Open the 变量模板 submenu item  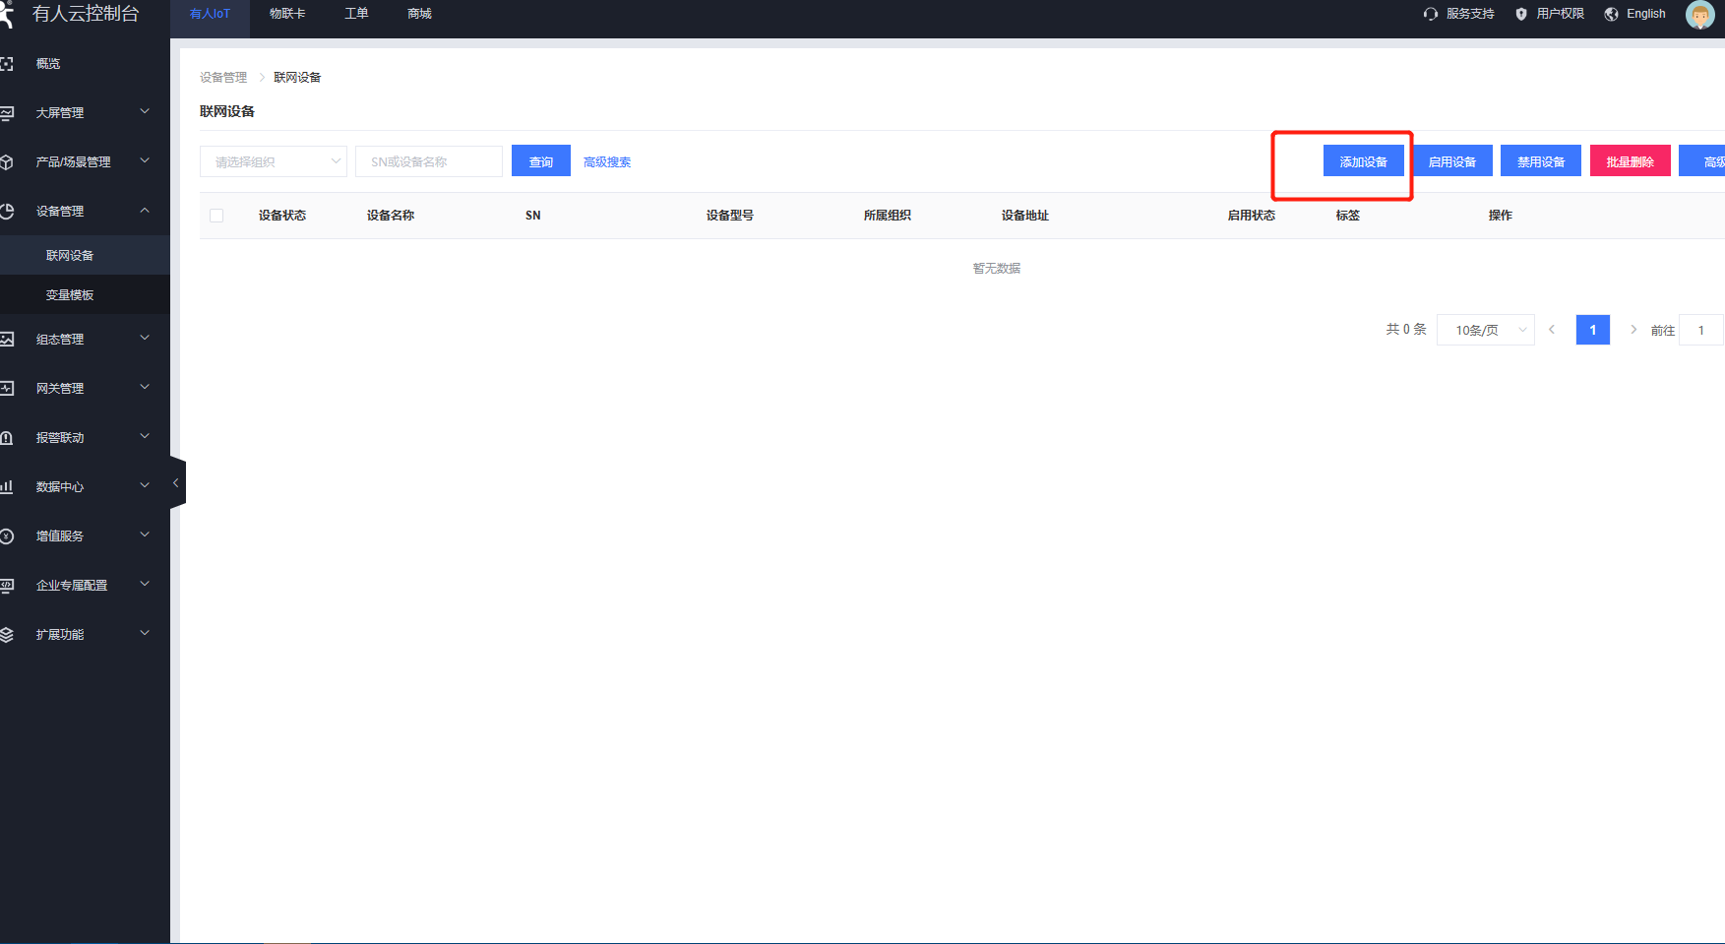click(x=70, y=294)
